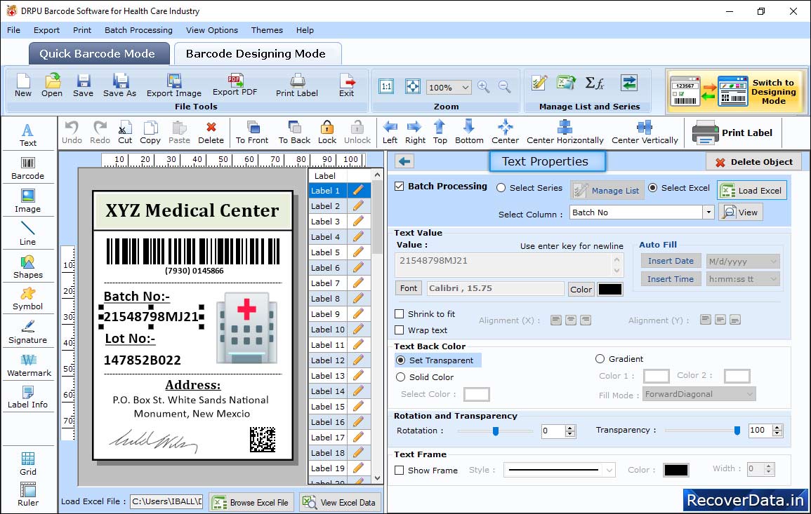This screenshot has width=811, height=514.
Task: Click Browse Excel File button
Action: [x=251, y=502]
